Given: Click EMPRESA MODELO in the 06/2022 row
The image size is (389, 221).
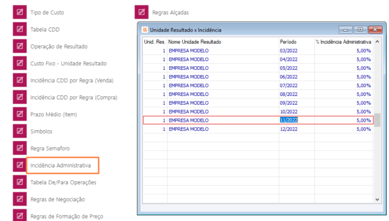Looking at the screenshot, I should [x=189, y=77].
